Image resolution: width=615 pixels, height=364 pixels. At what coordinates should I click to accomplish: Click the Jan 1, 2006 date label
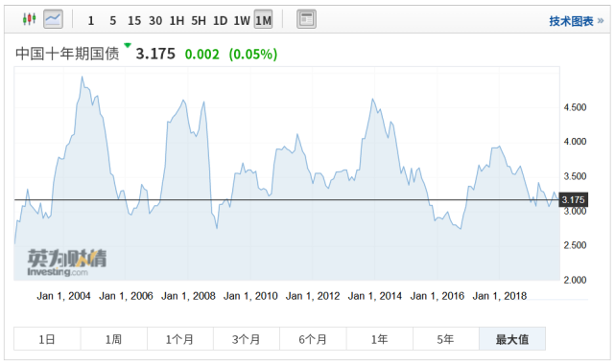[x=126, y=296]
